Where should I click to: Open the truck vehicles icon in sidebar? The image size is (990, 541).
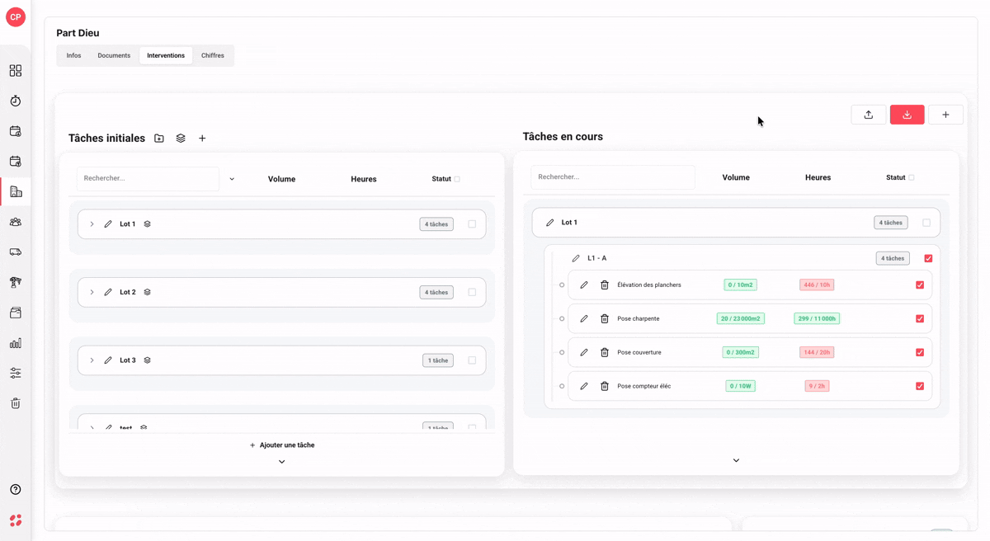[16, 252]
